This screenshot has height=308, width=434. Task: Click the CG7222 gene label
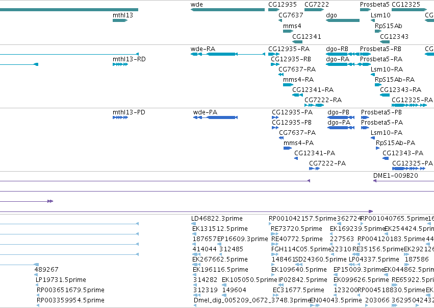click(317, 5)
